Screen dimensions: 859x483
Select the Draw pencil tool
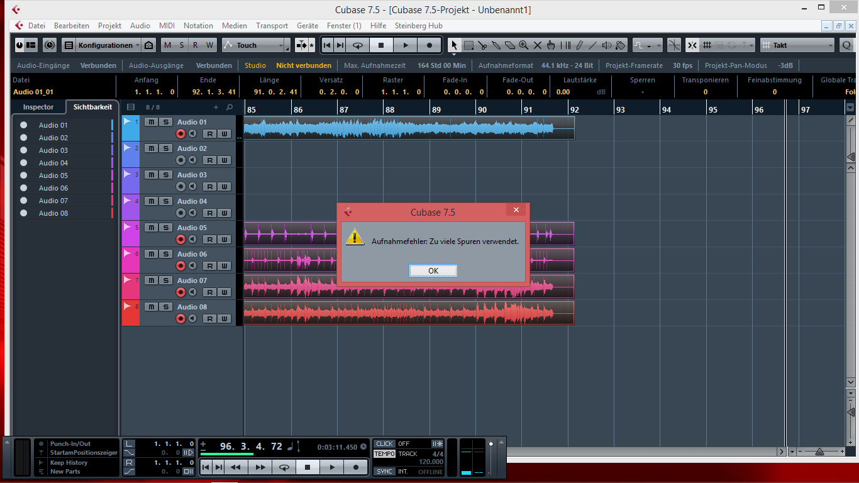(579, 45)
